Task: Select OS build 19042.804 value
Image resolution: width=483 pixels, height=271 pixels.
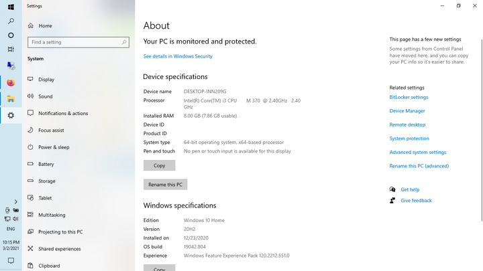Action: (x=195, y=247)
